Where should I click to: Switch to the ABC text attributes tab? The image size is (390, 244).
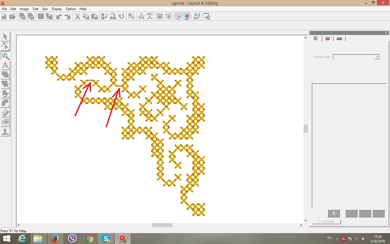339,39
